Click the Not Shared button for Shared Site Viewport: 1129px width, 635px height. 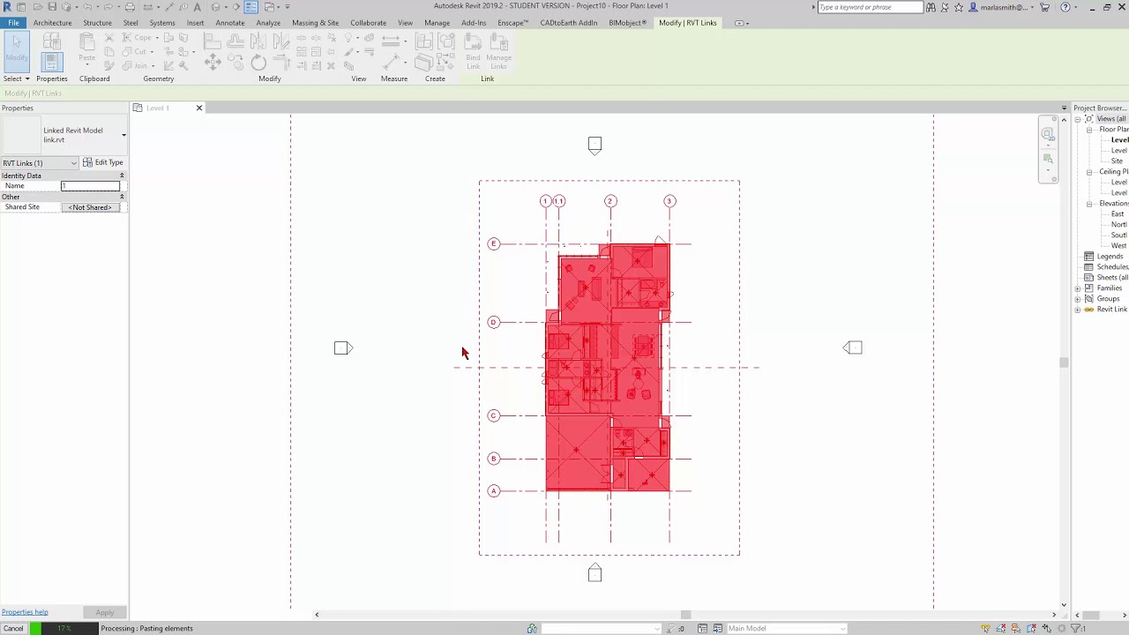91,207
